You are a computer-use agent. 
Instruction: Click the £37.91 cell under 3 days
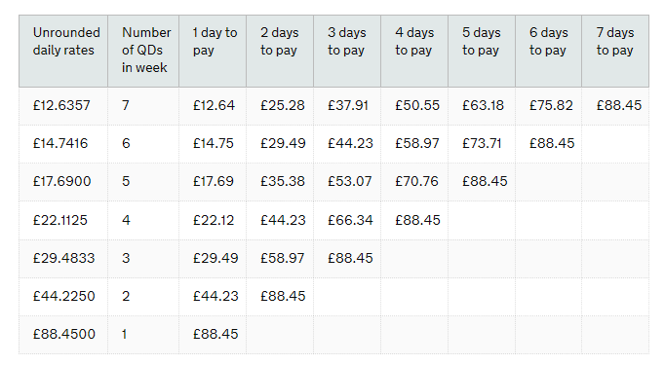[347, 106]
